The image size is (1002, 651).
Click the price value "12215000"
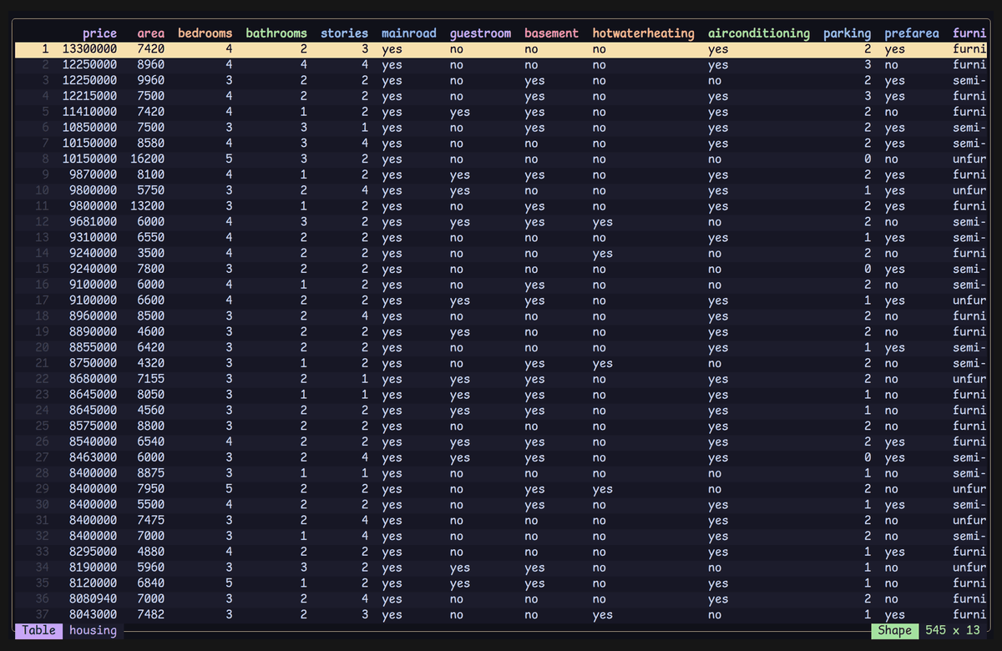(89, 97)
